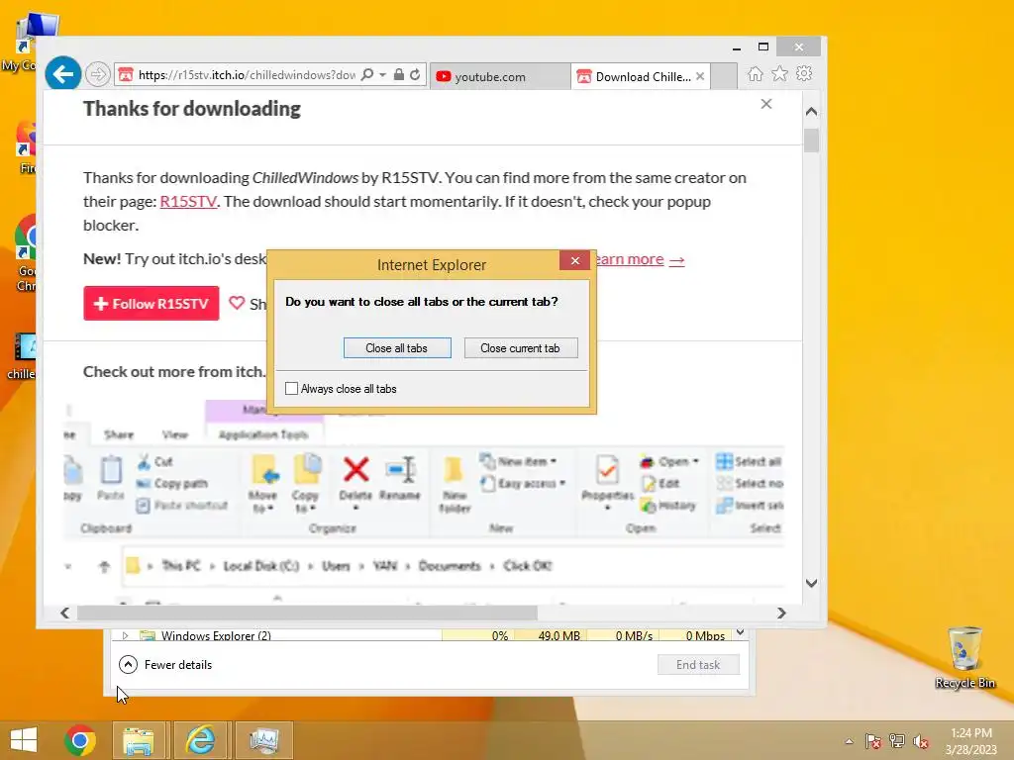Open File Explorer from the taskbar
Image resolution: width=1014 pixels, height=760 pixels.
(139, 740)
